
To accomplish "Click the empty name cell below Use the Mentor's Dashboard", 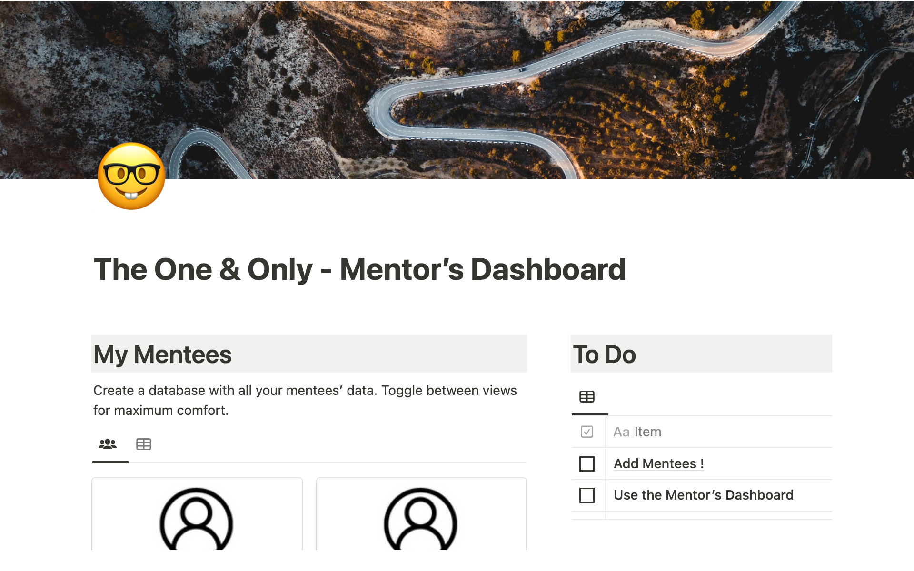I will 719,515.
